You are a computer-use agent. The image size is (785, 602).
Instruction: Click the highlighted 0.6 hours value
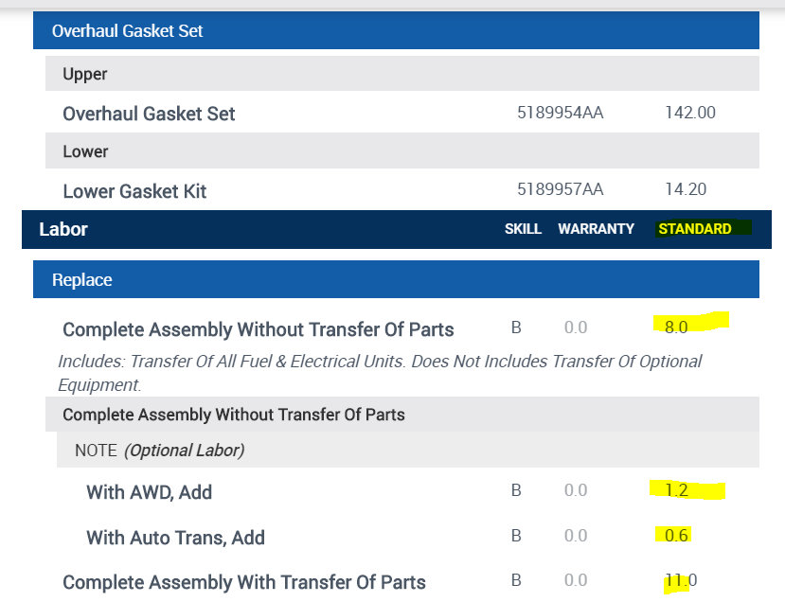(x=676, y=536)
